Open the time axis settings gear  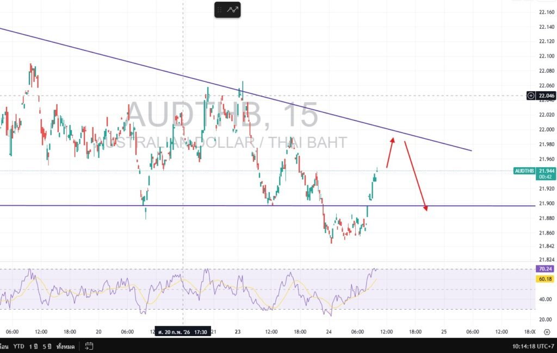click(547, 331)
